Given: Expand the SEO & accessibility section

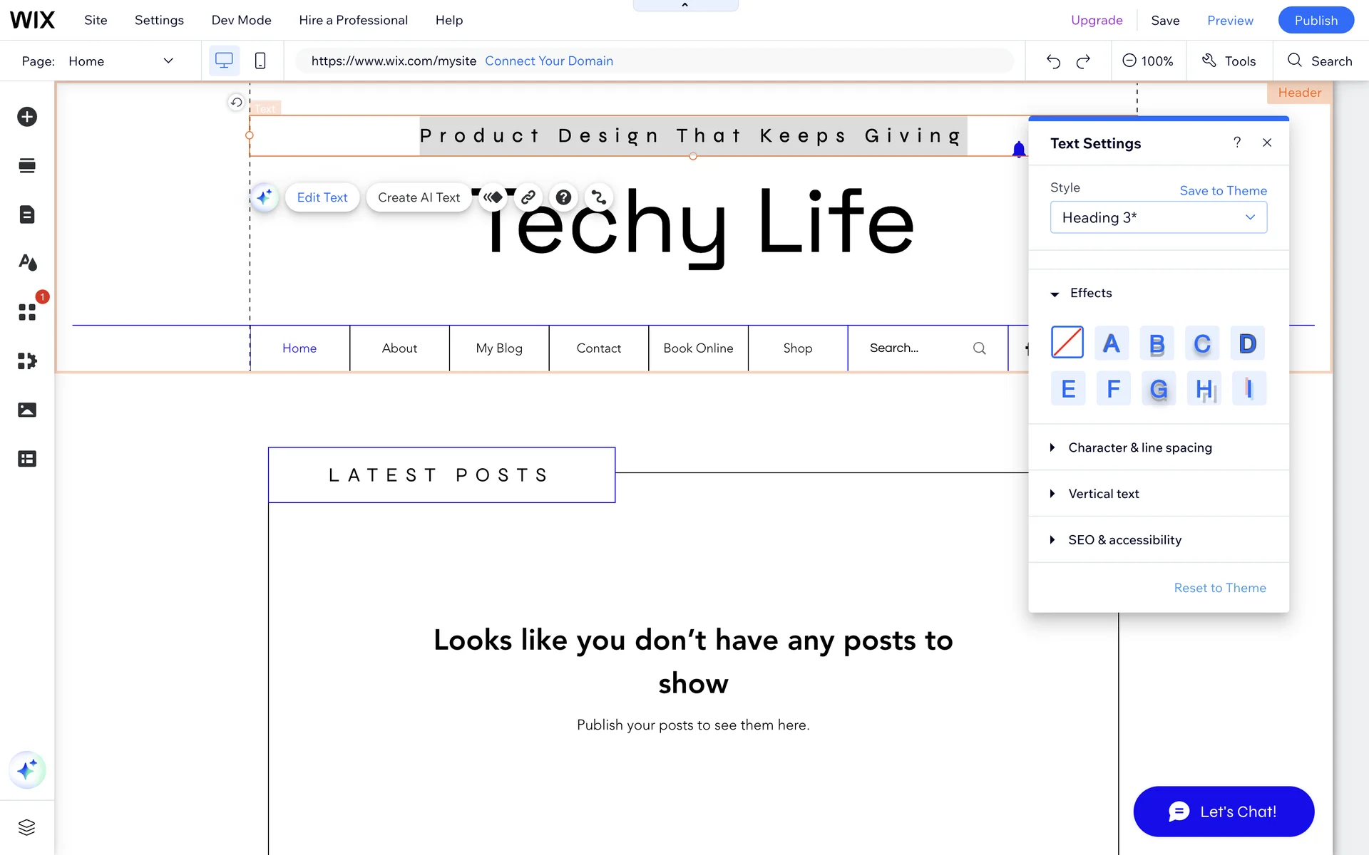Looking at the screenshot, I should coord(1124,540).
